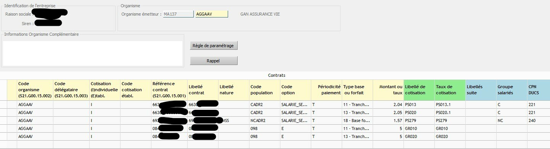
Task: Click the Code délégataire column header
Action: pyautogui.click(x=71, y=90)
